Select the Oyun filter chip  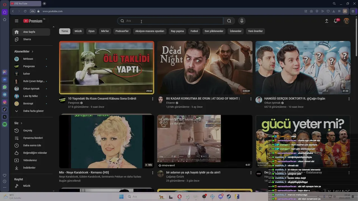[x=91, y=31]
